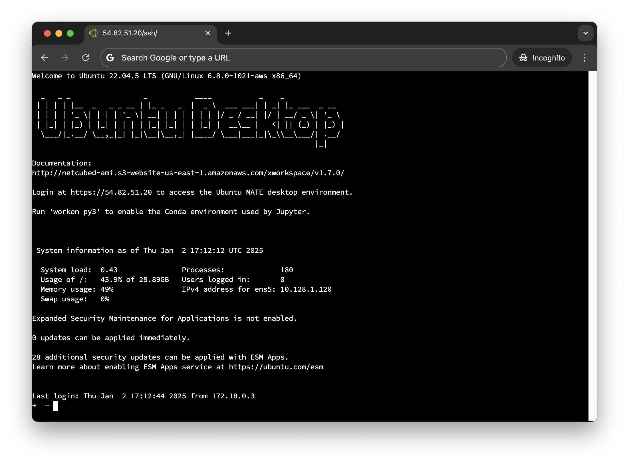Screen dimensions: 629x464
Task: Click the 'Expanded Security Maintenance' line
Action: (164, 318)
